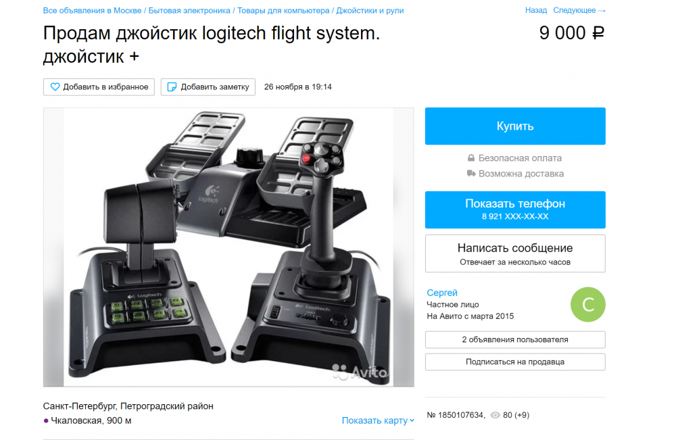Screen dimensions: 676x440
Task: Click the heart icon to add to favorites
Action: coord(55,87)
